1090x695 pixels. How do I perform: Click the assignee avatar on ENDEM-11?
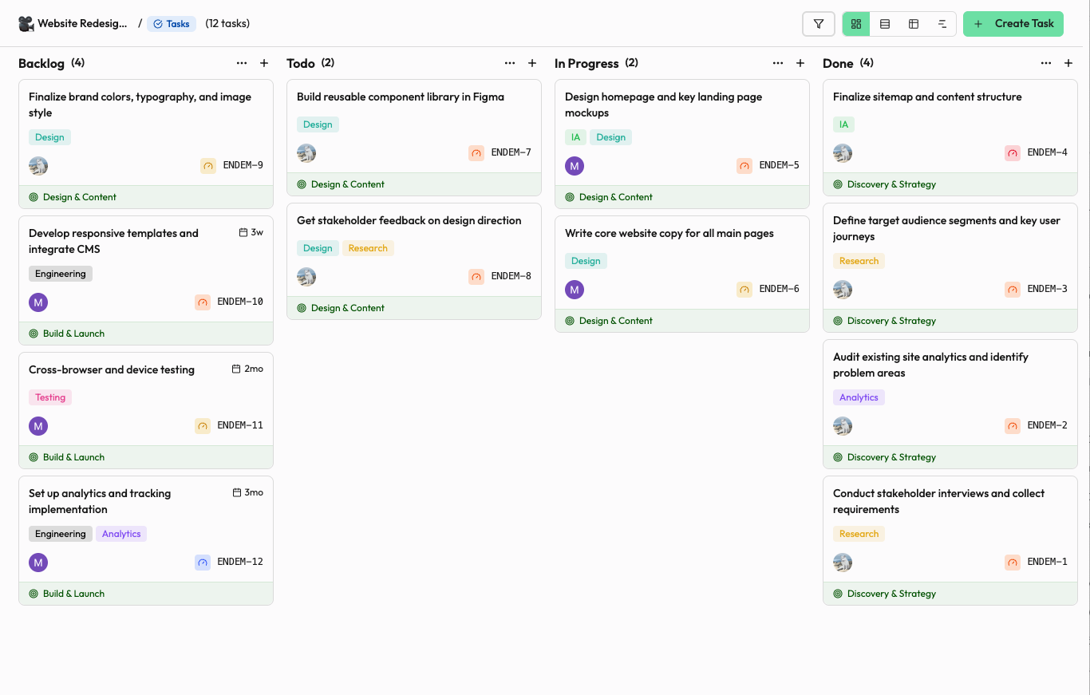[x=38, y=425]
